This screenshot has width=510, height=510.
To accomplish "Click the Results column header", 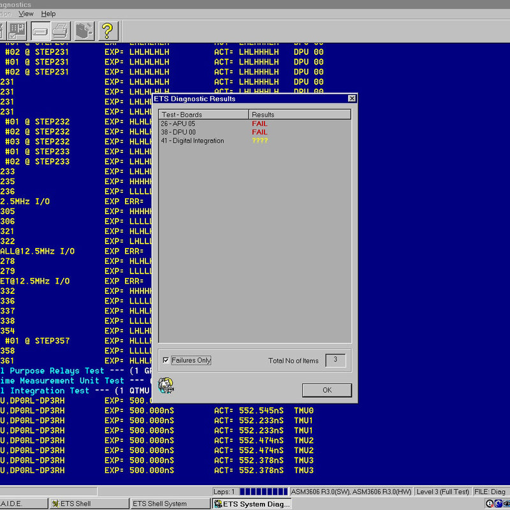I will pyautogui.click(x=300, y=115).
